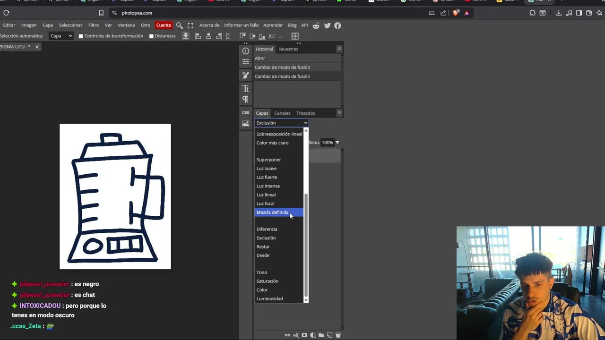The height and width of the screenshot is (340, 605).
Task: Open Informar un fallo link
Action: point(241,25)
